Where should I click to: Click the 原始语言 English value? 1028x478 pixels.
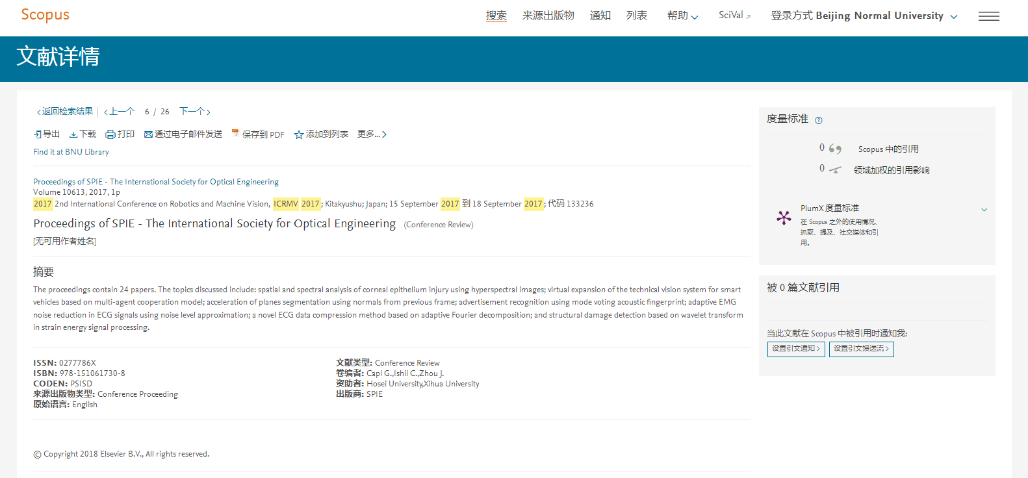tap(84, 405)
